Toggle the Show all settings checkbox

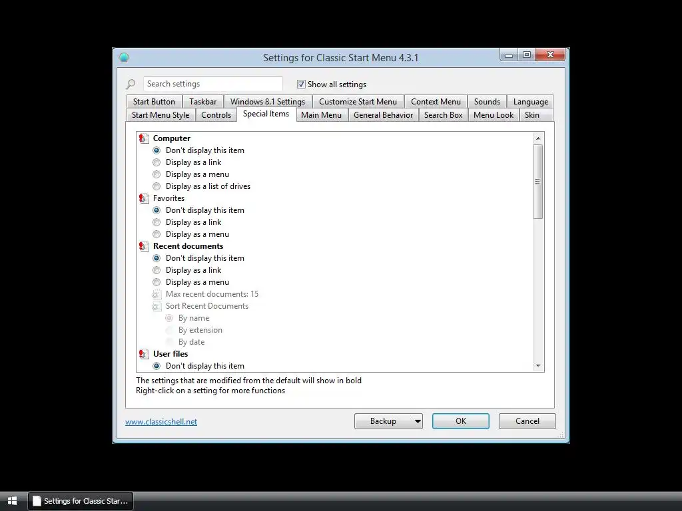[301, 84]
